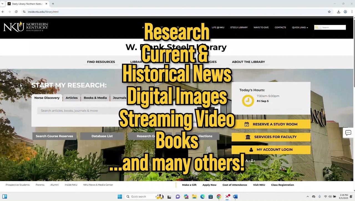Open the chat bubble help widget
The height and width of the screenshot is (201, 355).
(x=348, y=133)
